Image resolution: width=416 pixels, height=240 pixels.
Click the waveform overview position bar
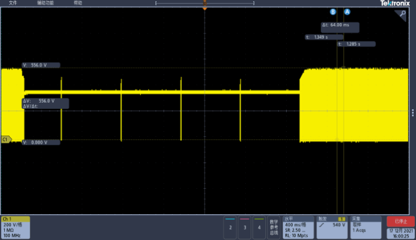point(205,3)
